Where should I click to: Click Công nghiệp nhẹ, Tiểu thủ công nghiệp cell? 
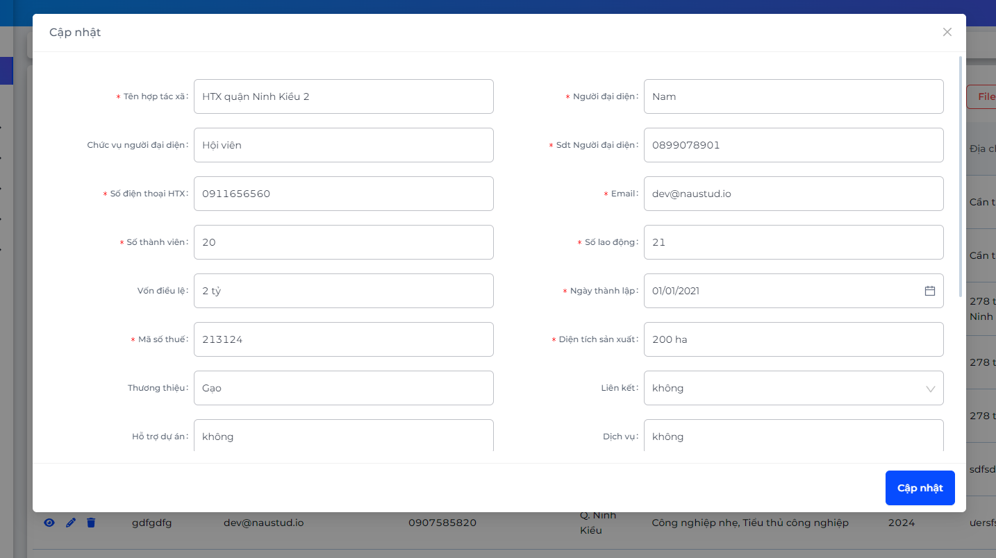coord(750,523)
